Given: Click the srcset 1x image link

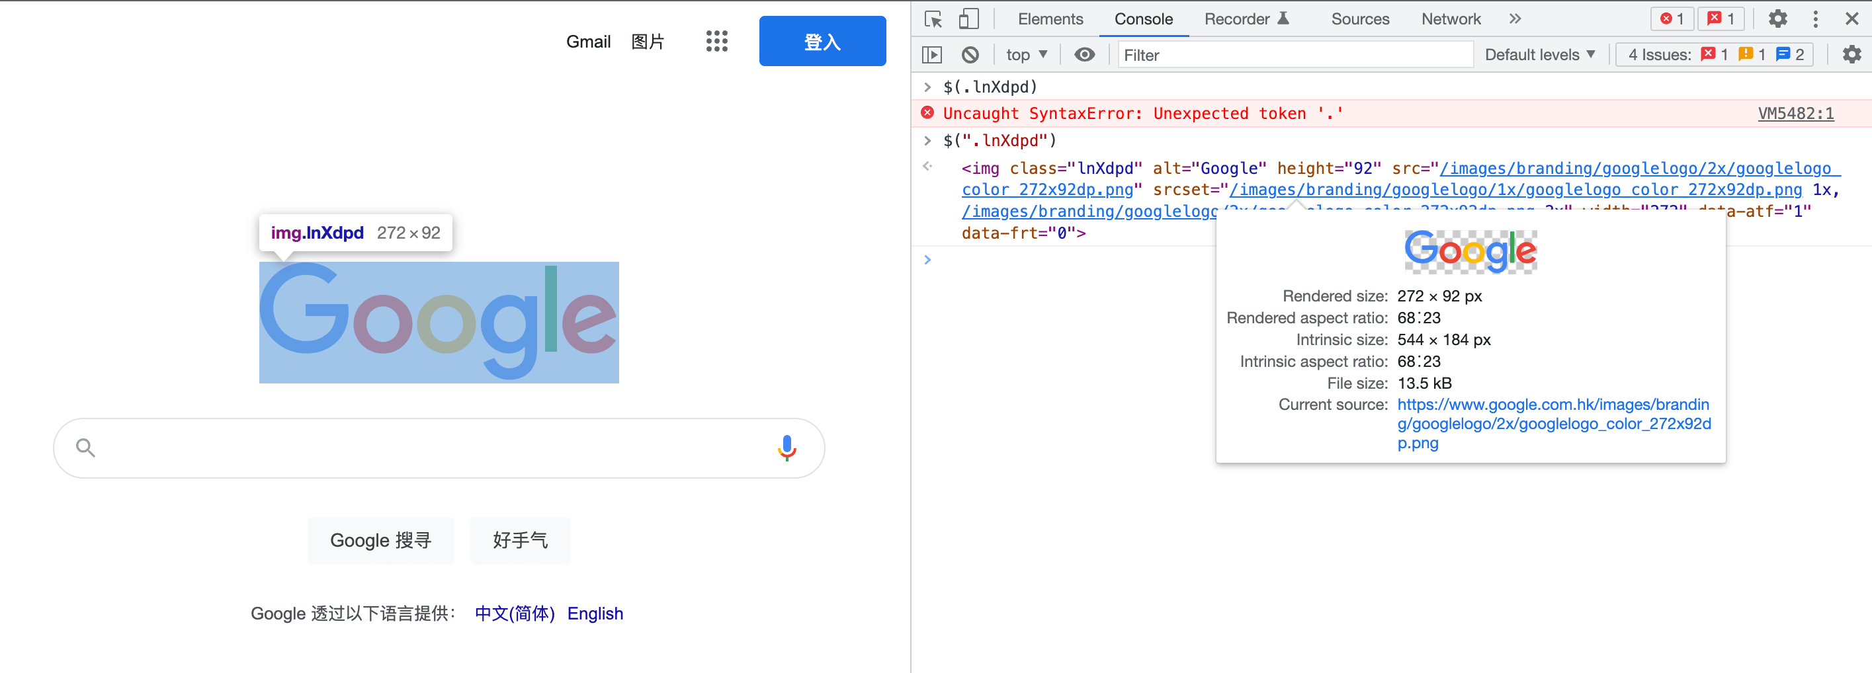Looking at the screenshot, I should pyautogui.click(x=1515, y=190).
